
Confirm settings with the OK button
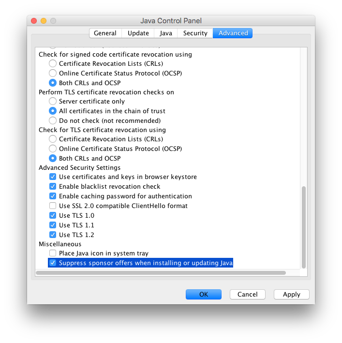pos(204,294)
